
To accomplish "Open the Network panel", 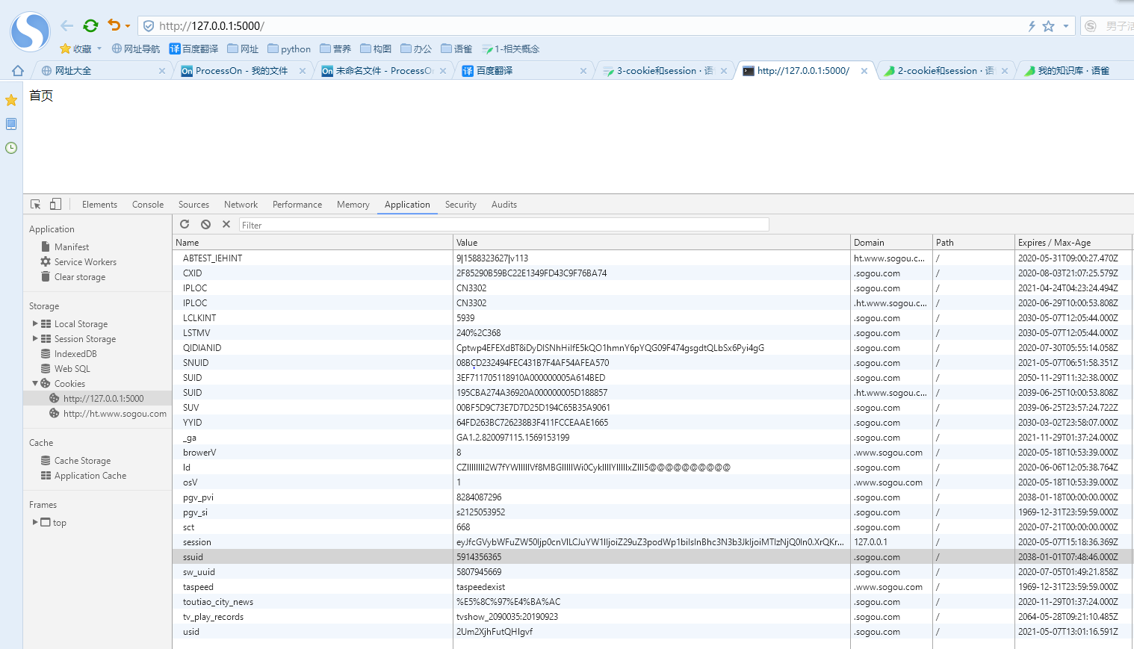I will pyautogui.click(x=241, y=205).
